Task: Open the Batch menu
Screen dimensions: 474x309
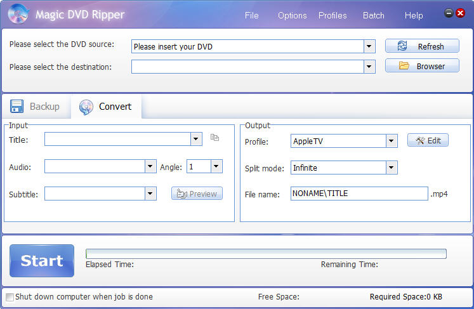Action: point(374,15)
